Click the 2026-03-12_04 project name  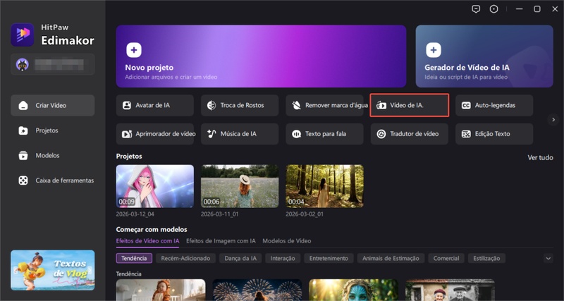pyautogui.click(x=135, y=214)
